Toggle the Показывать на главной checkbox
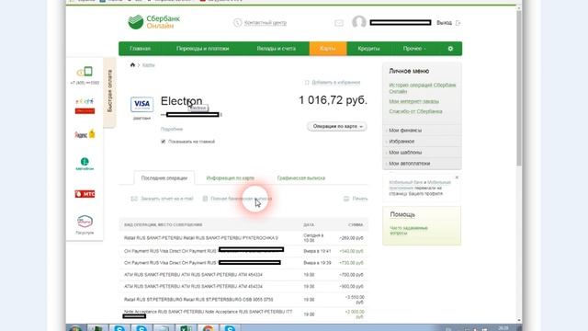Screen dimensions: 588x331 (164, 142)
